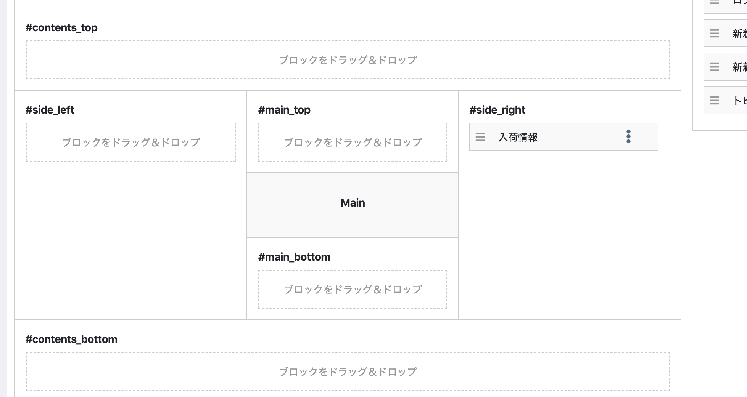The height and width of the screenshot is (397, 747).
Task: Select the upper 新着 block label text
Action: click(x=739, y=34)
